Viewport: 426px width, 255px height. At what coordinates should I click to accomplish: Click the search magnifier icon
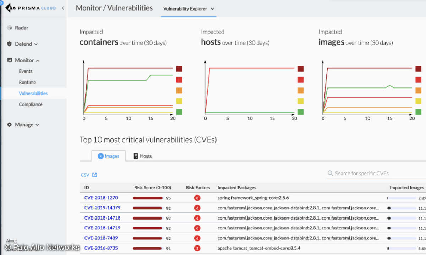[x=331, y=174]
